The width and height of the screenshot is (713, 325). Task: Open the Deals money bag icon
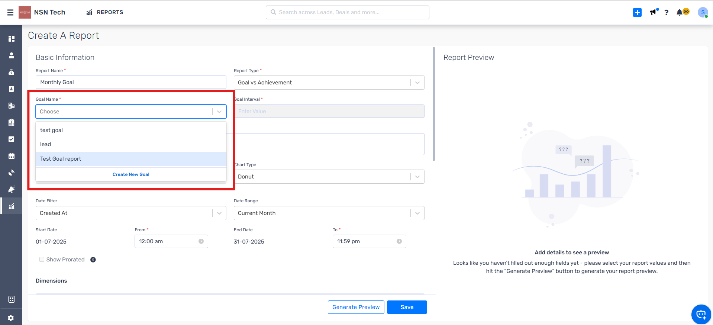(x=12, y=72)
